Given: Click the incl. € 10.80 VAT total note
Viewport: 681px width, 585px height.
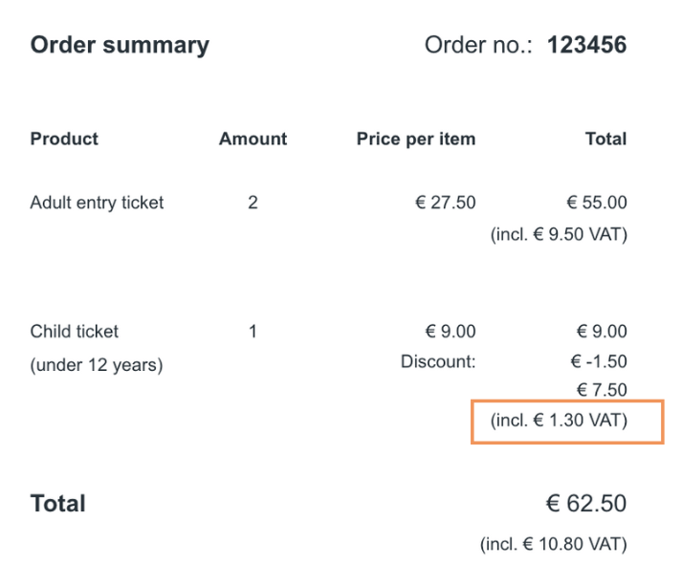Looking at the screenshot, I should (554, 545).
